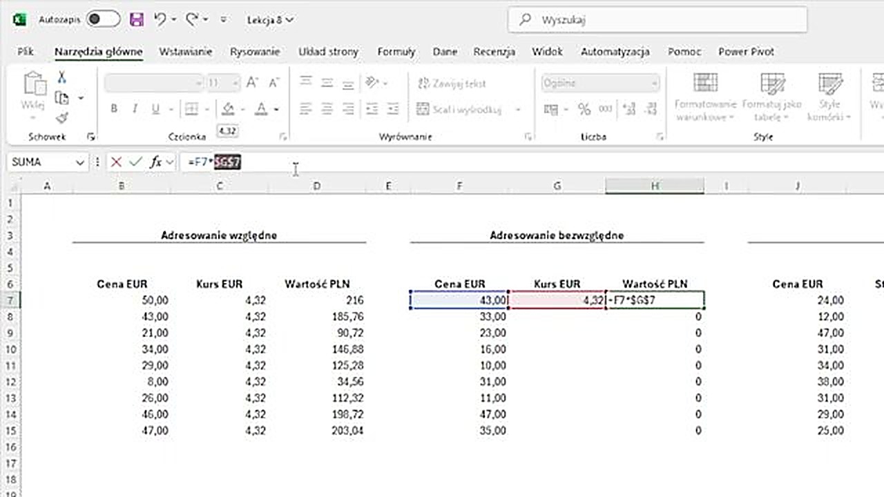Cancel formula entry with X icon
This screenshot has height=497, width=884.
click(x=116, y=162)
